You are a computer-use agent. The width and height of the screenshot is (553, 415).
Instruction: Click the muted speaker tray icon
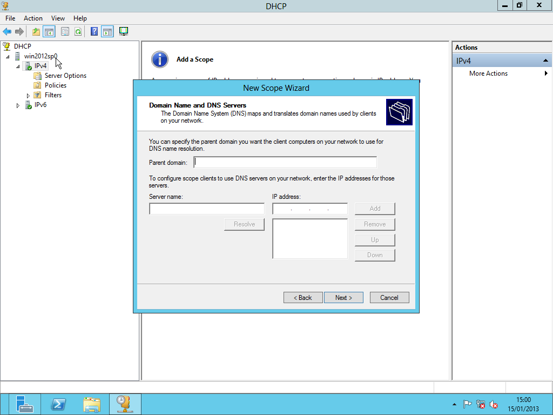(x=494, y=404)
